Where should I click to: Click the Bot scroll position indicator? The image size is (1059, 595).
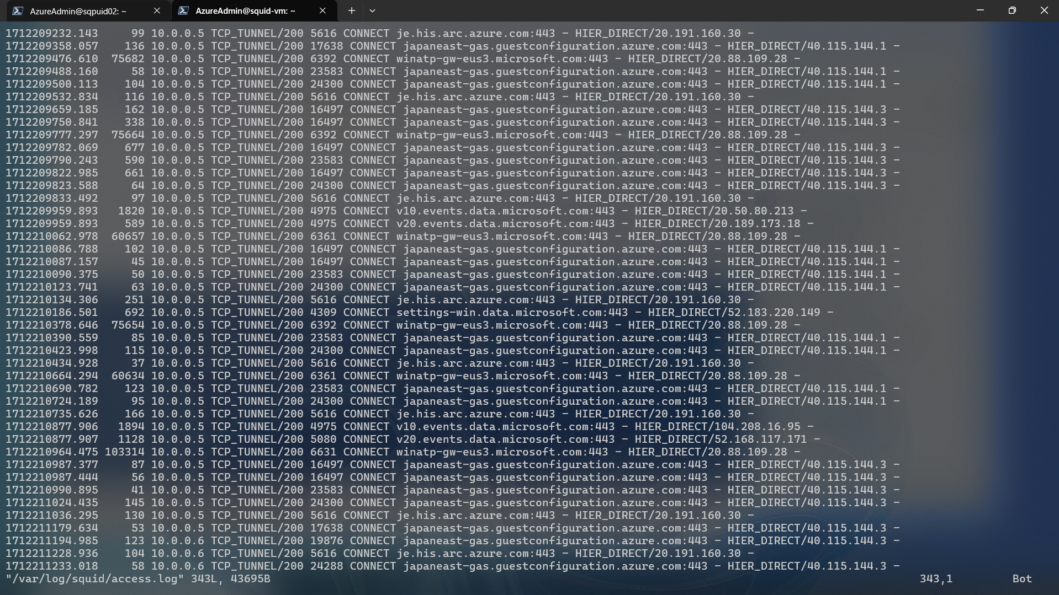1022,579
